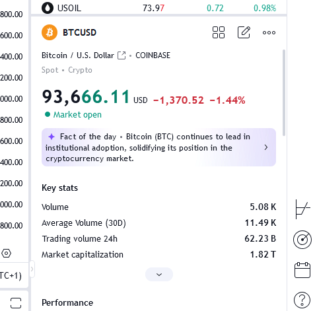Click the Market open status label

coord(77,115)
